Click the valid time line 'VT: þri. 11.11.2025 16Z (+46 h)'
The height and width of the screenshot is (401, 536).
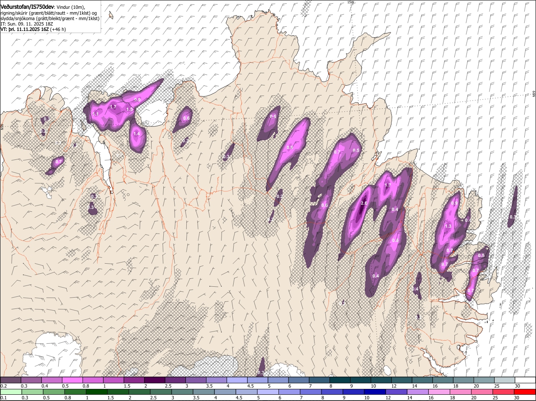(33, 29)
